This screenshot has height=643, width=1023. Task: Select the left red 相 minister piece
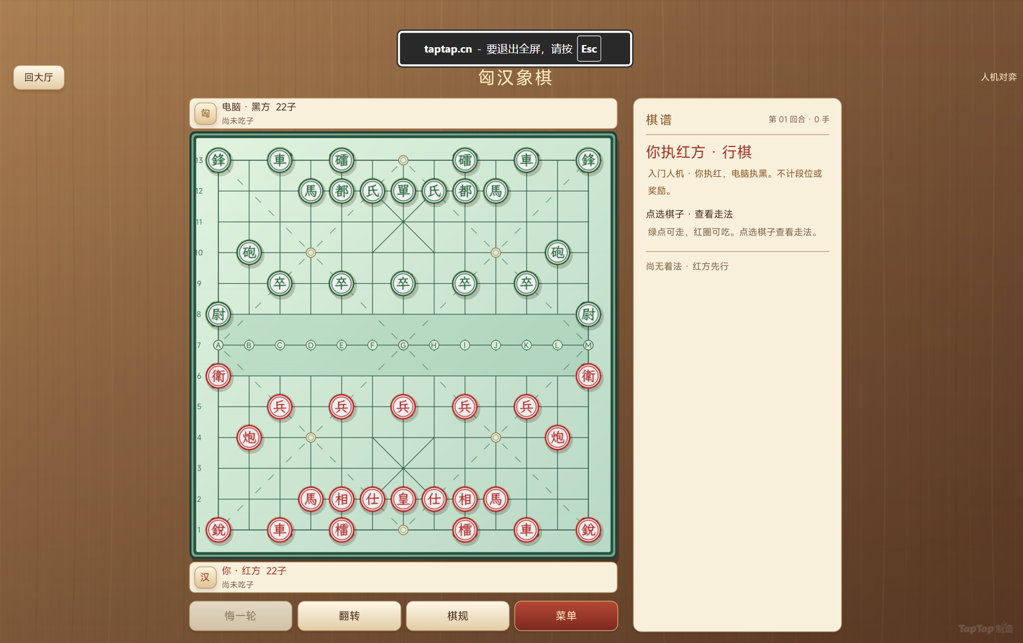click(x=341, y=499)
